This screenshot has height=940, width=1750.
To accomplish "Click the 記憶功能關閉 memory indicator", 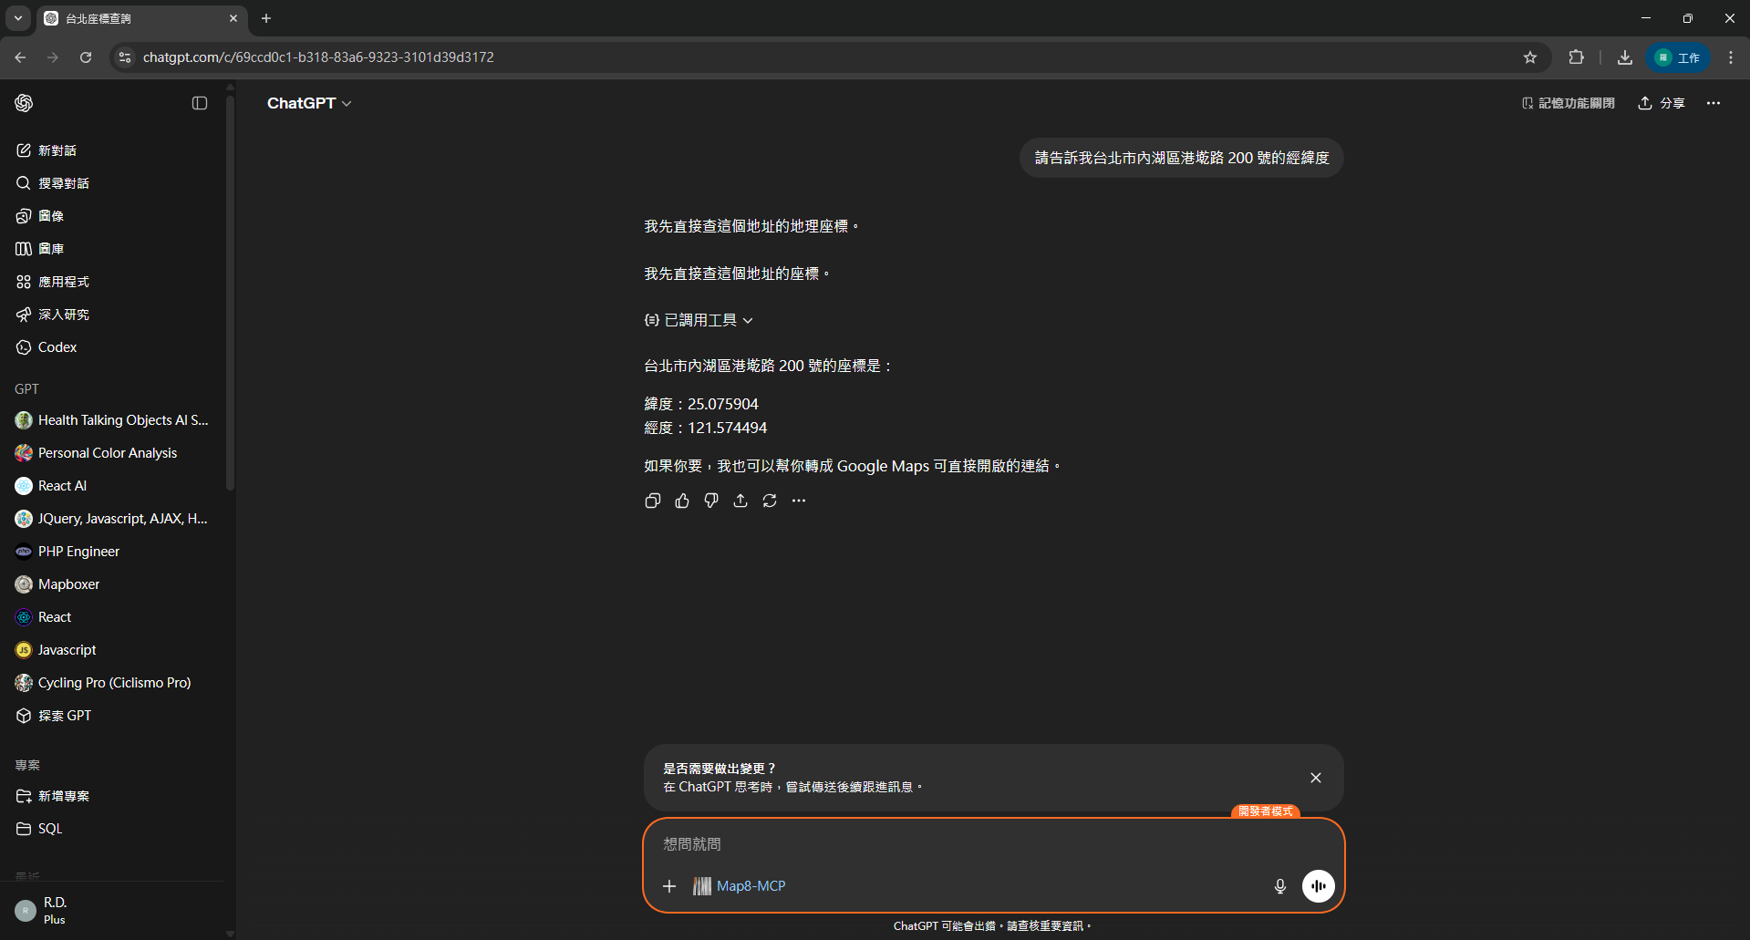I will click(1568, 103).
